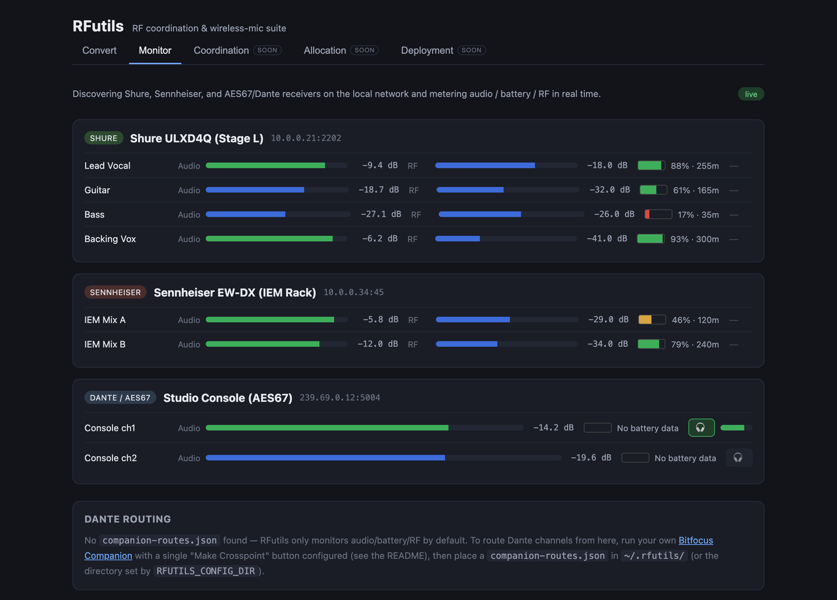
Task: Click the address 10.0.0.34:45
Action: (x=354, y=293)
